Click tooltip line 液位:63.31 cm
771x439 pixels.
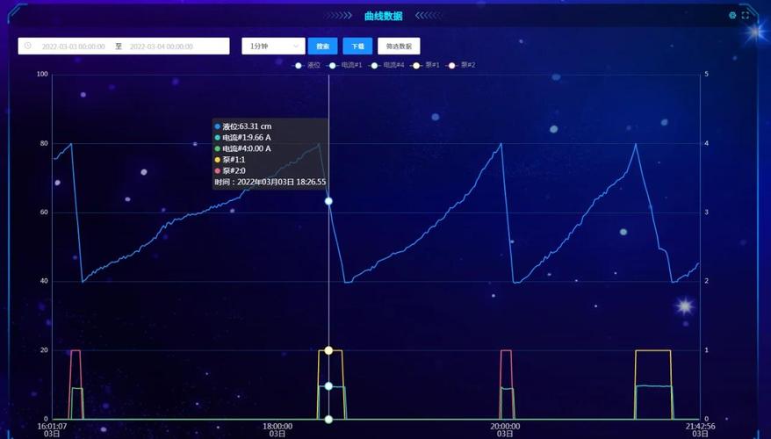click(x=243, y=126)
